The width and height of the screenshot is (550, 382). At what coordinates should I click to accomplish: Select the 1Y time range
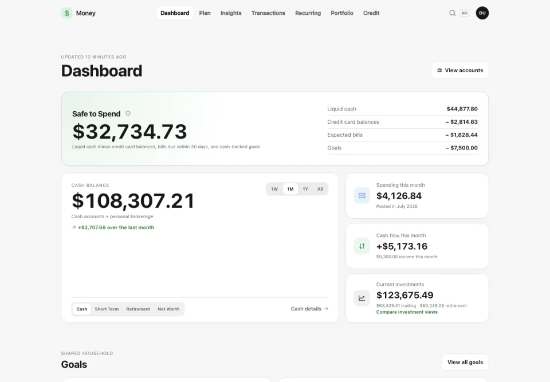tap(305, 189)
